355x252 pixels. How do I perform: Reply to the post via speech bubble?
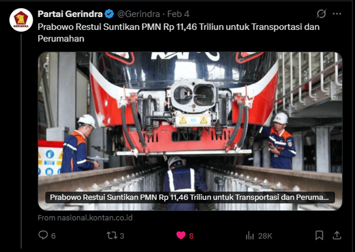pyautogui.click(x=43, y=235)
